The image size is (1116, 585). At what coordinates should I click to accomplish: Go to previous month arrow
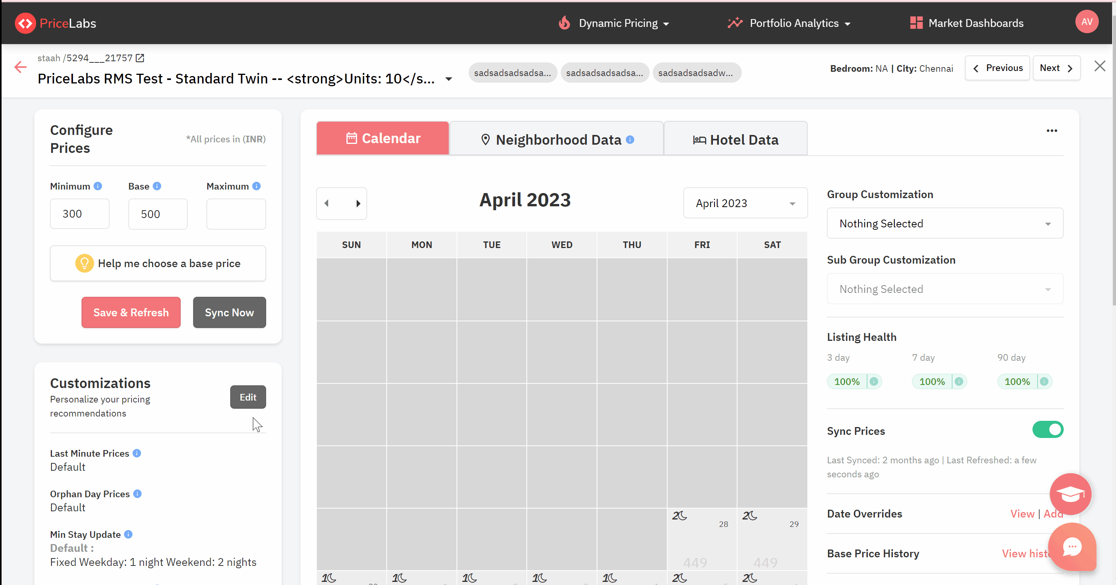[x=327, y=203]
